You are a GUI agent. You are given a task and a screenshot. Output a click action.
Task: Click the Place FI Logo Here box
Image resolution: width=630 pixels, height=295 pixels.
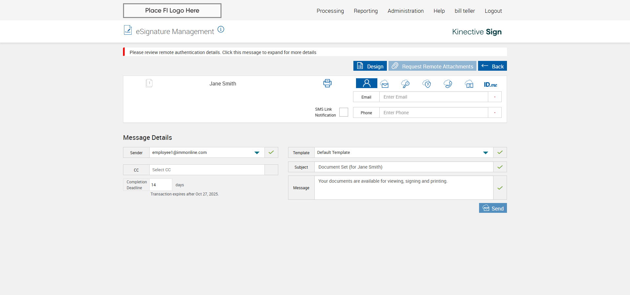172,10
